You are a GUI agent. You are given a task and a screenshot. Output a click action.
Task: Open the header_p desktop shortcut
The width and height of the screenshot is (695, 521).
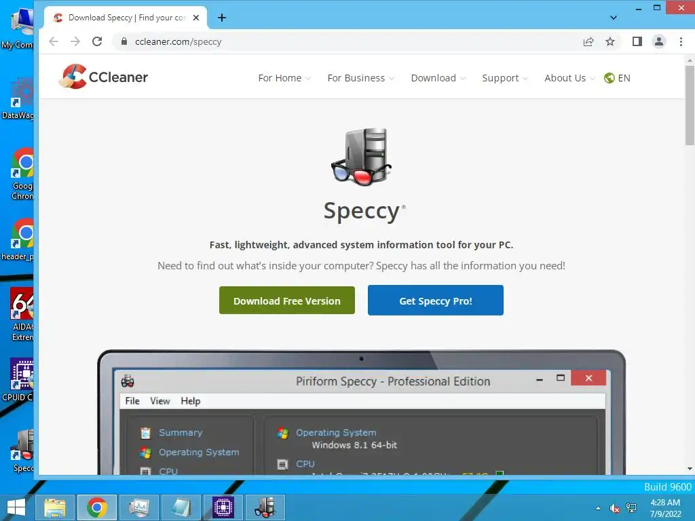tap(18, 239)
